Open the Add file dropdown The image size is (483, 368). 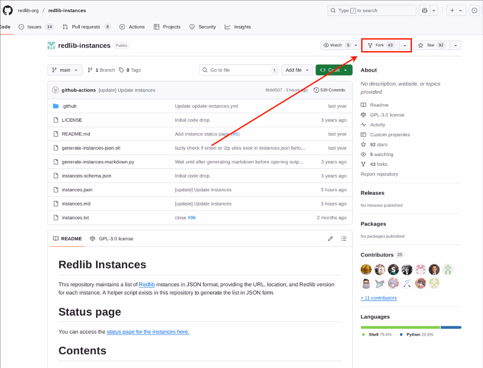click(x=297, y=70)
